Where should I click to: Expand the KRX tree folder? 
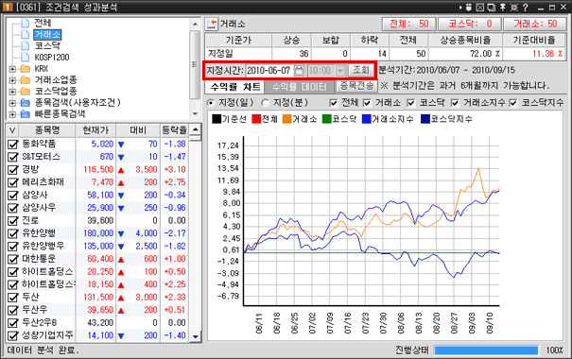click(12, 69)
